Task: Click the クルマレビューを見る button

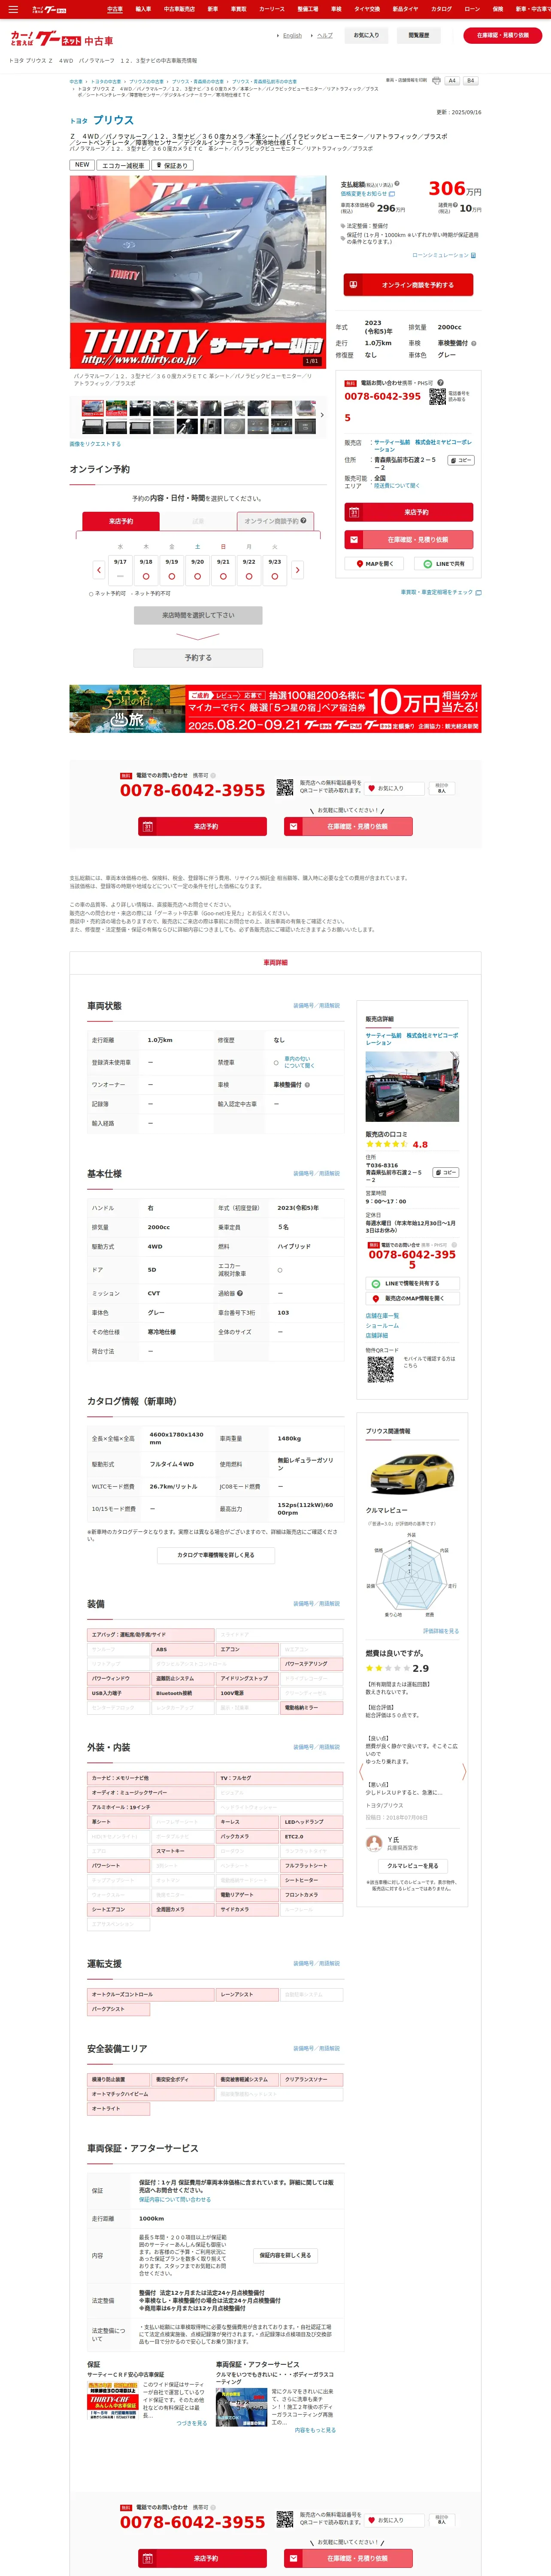Action: click(412, 1866)
